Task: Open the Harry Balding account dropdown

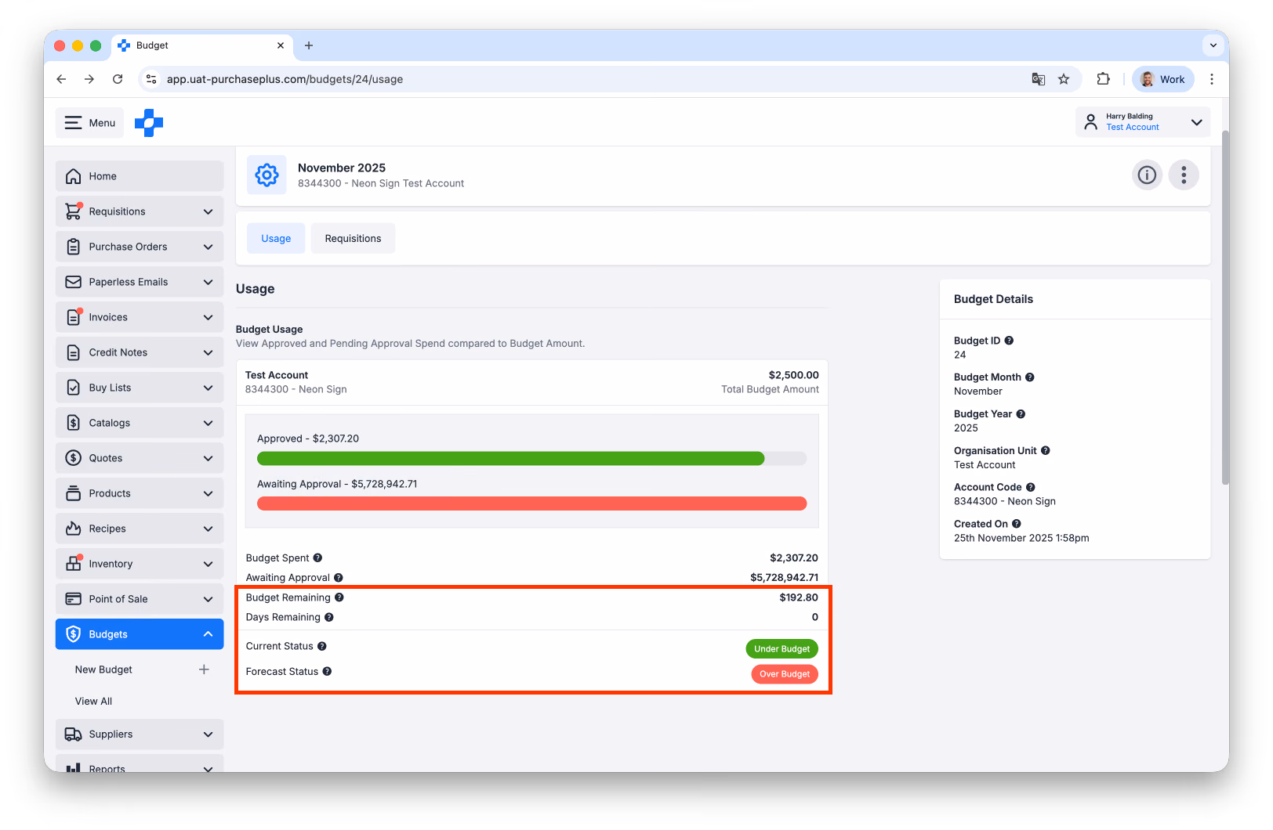Action: (x=1143, y=122)
